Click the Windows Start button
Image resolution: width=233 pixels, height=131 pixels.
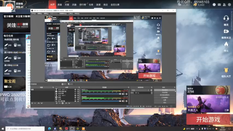pos(3,129)
